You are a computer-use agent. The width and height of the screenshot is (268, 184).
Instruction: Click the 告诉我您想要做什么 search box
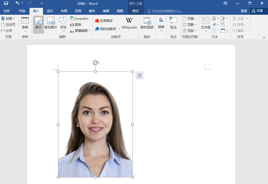(x=167, y=11)
